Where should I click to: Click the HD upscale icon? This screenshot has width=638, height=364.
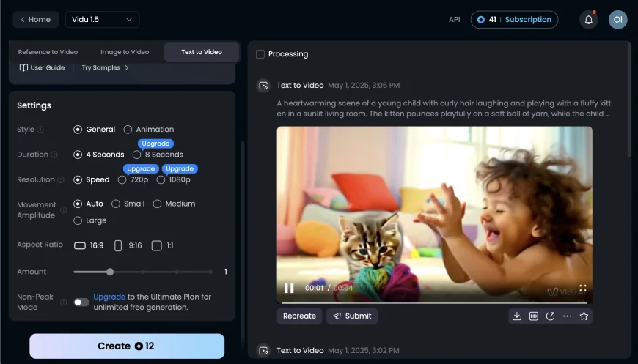(x=533, y=316)
